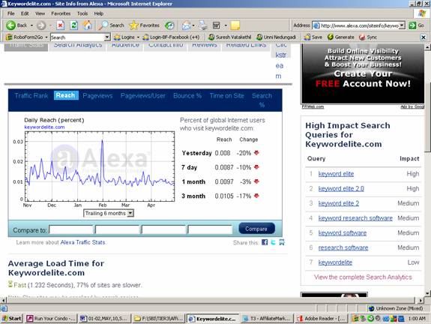Click View the complete Search Analytics link

coord(363,277)
